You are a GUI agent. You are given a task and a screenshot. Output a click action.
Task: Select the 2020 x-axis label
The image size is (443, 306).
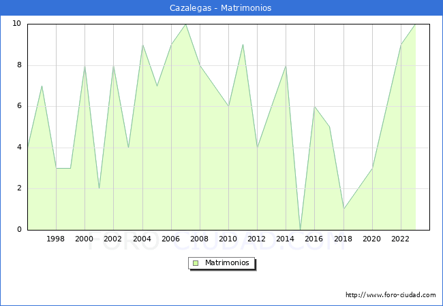pyautogui.click(x=371, y=239)
